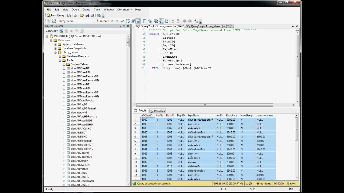Click the Change Connection icon beside database dropdown
This screenshot has width=344, height=193.
point(54,21)
